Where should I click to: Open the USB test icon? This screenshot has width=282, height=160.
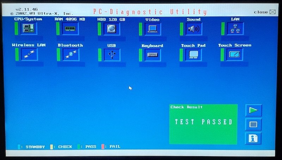pos(112,55)
